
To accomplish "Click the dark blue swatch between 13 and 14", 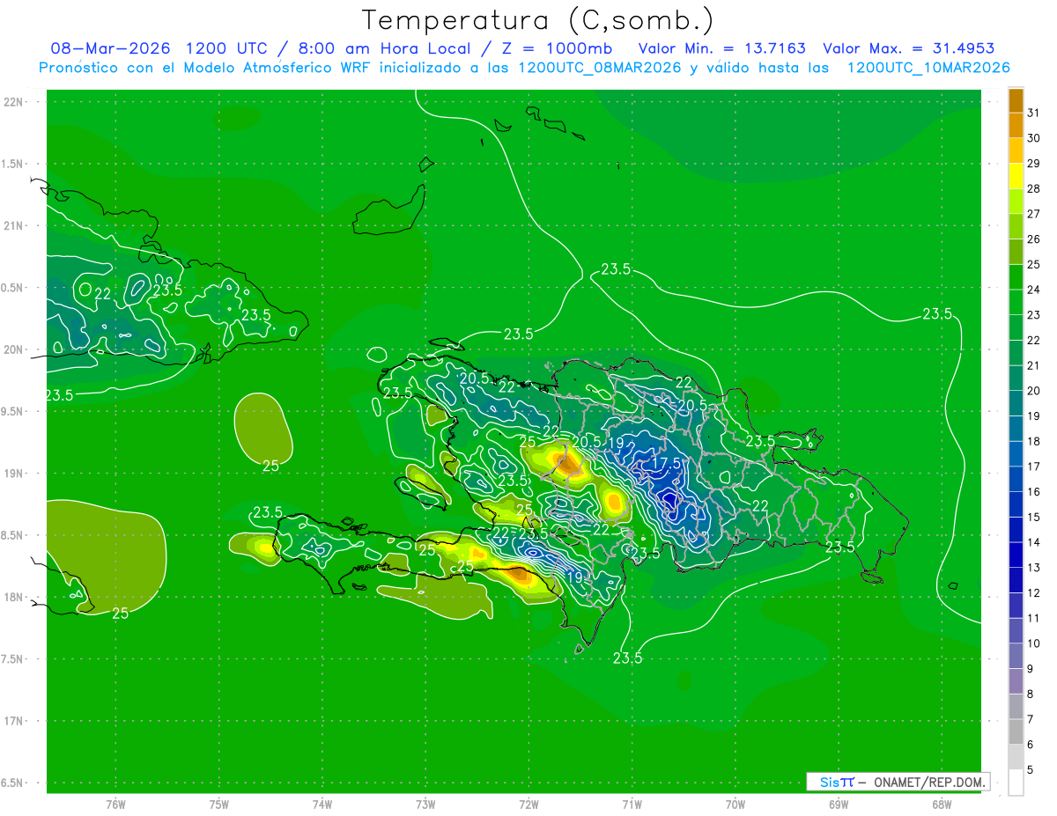I will point(1016,555).
